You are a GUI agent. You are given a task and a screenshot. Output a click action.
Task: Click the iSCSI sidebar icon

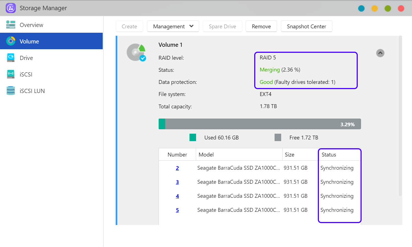click(x=11, y=74)
